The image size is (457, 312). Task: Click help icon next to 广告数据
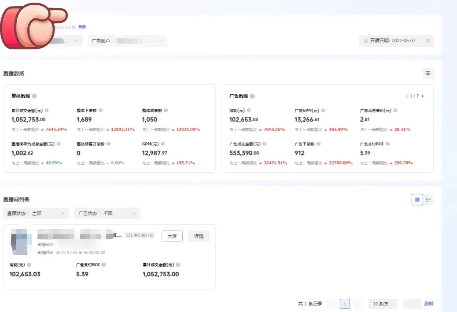click(252, 96)
